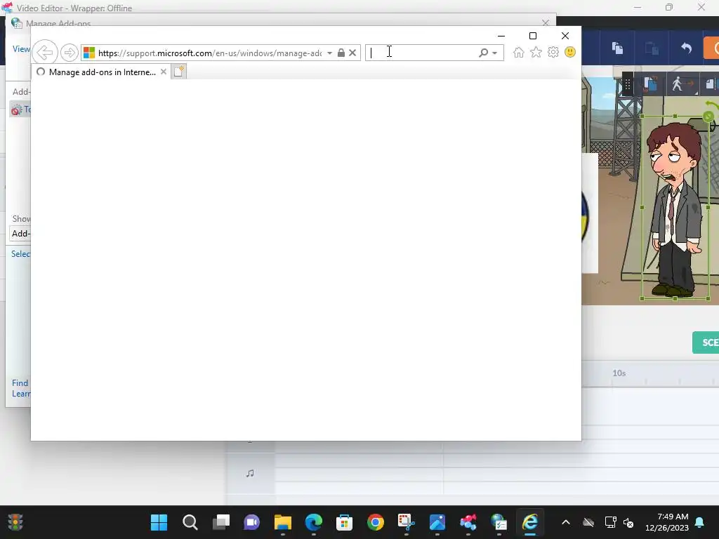Open the Show dropdown in Manage Add-ons
The height and width of the screenshot is (539, 719).
coord(20,233)
